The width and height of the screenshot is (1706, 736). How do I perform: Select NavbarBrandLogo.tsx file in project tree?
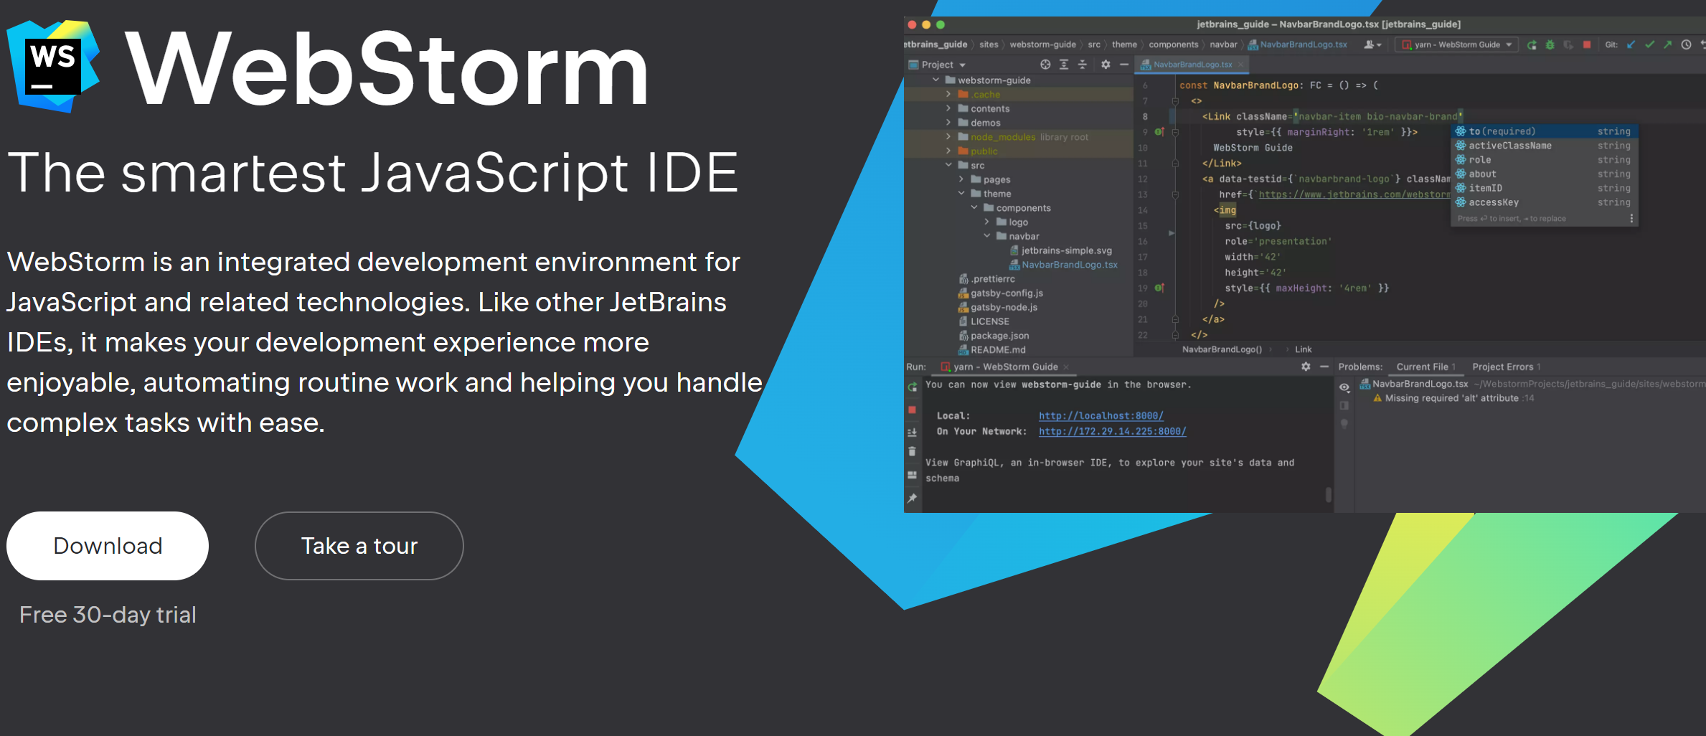pyautogui.click(x=1064, y=265)
